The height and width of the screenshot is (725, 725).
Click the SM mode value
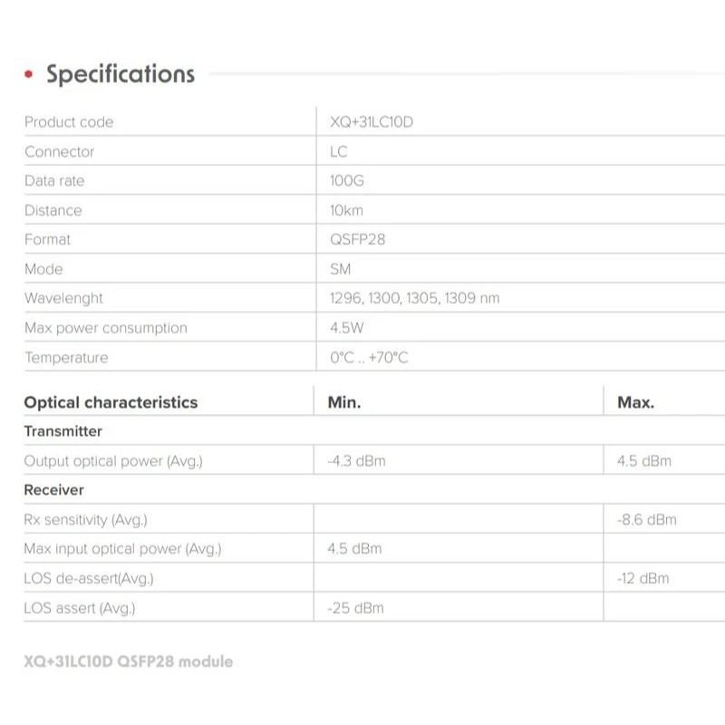(x=340, y=269)
